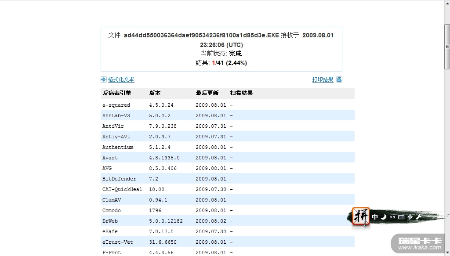The width and height of the screenshot is (450, 256).
Task: Select the Avast engine name
Action: point(110,158)
